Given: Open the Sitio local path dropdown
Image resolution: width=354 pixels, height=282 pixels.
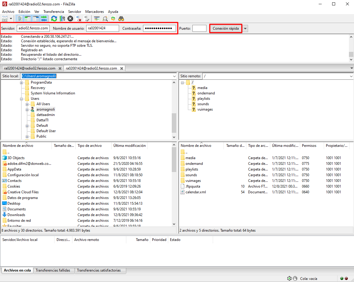Looking at the screenshot, I should coord(174,76).
